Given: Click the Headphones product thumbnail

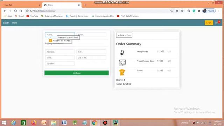Looking at the screenshot, I should coord(122,53).
